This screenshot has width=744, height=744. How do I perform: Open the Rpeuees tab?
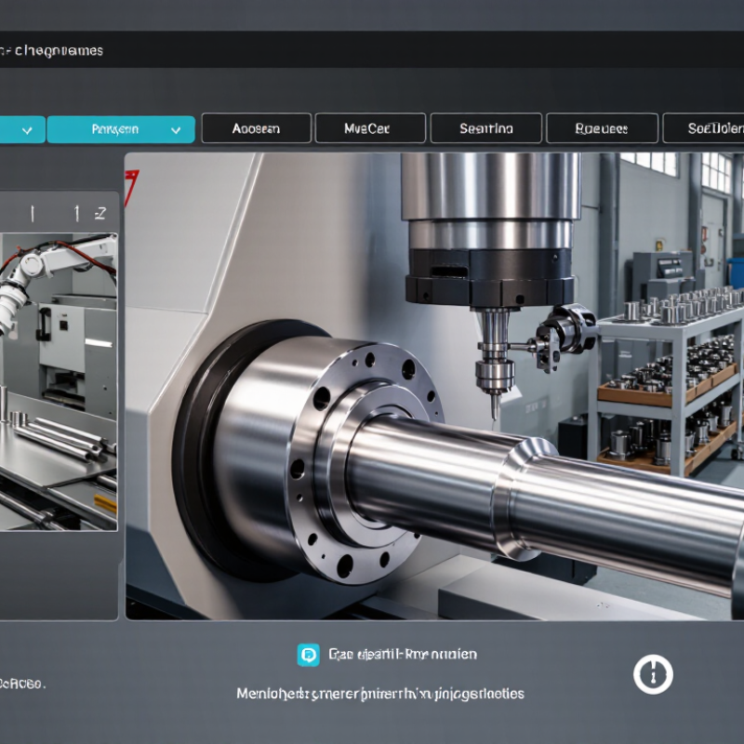point(602,128)
